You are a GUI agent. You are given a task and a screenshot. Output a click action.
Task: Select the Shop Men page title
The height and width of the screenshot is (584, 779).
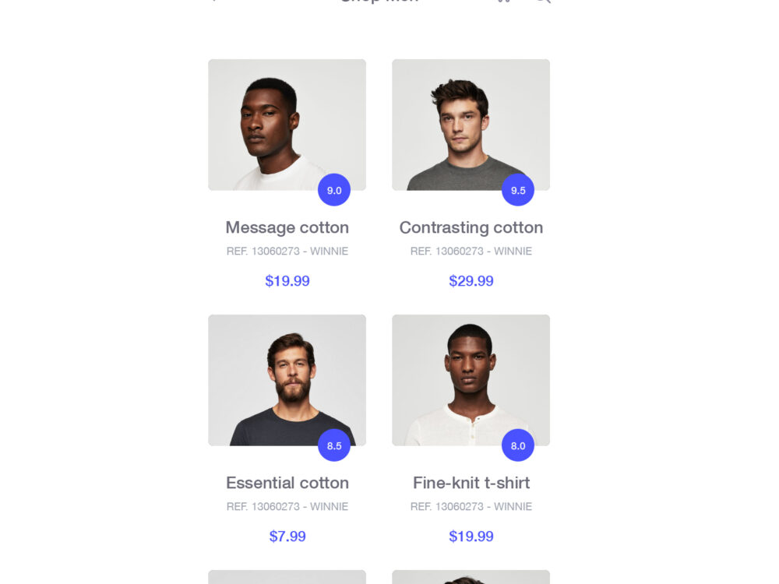point(379,2)
